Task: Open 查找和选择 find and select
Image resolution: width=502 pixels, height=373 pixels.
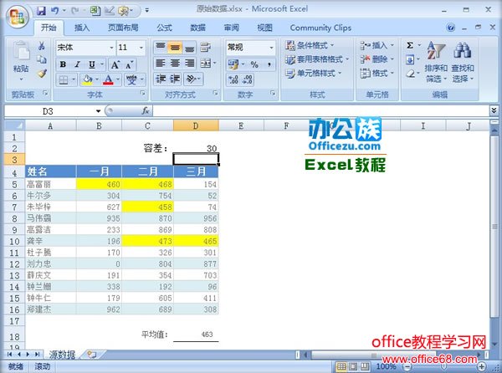Action: (463, 62)
